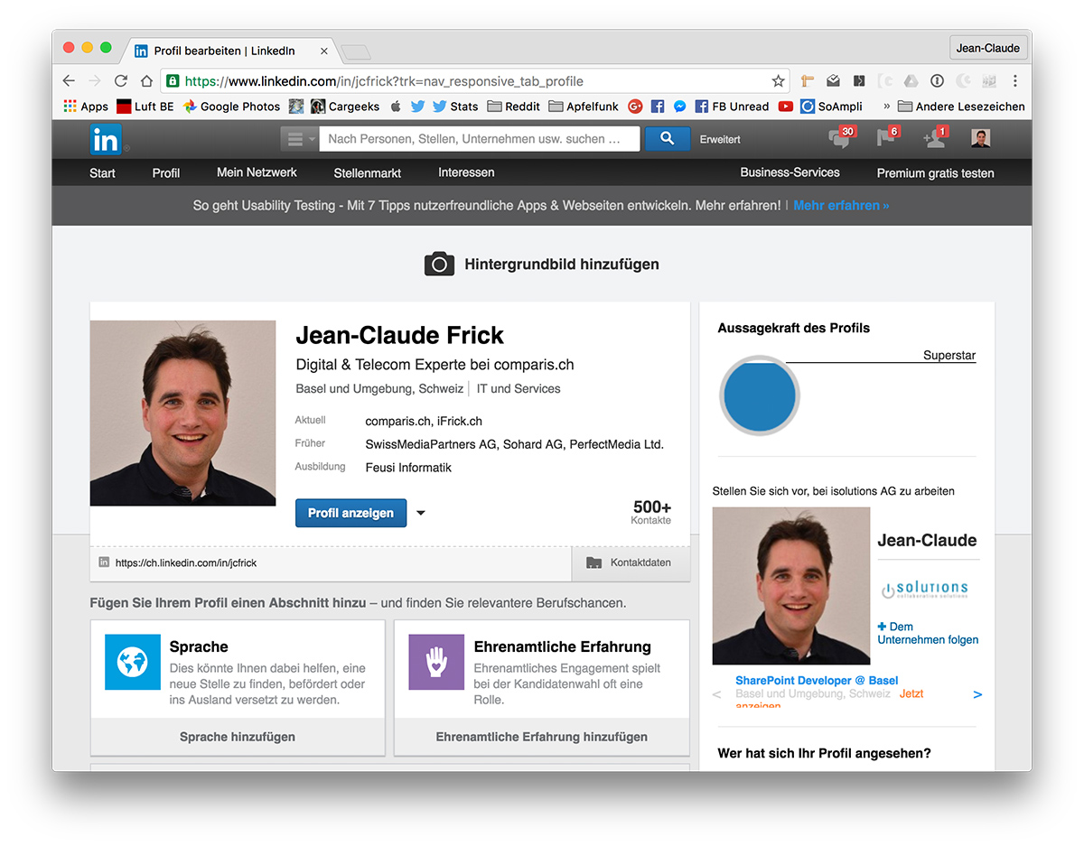The image size is (1084, 846).
Task: Open the Cargeeks bookmark
Action: [x=346, y=107]
